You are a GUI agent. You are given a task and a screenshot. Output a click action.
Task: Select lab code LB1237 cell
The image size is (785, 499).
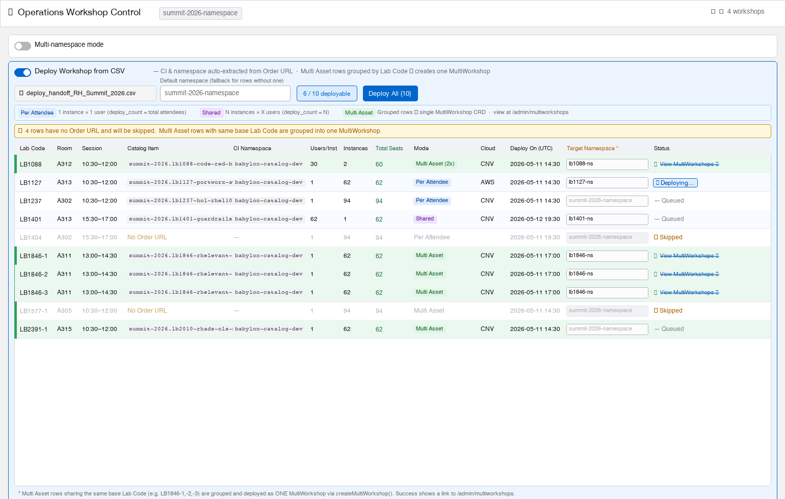tap(31, 201)
